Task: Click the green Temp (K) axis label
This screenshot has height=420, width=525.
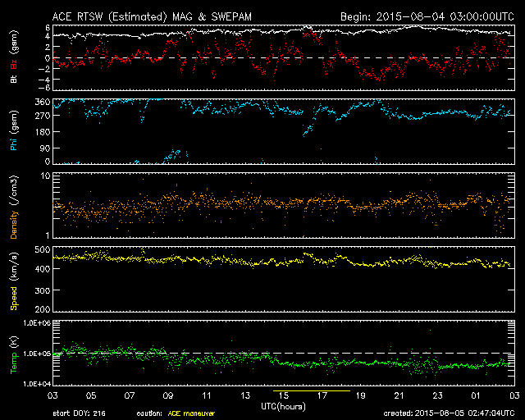Action: (14, 354)
